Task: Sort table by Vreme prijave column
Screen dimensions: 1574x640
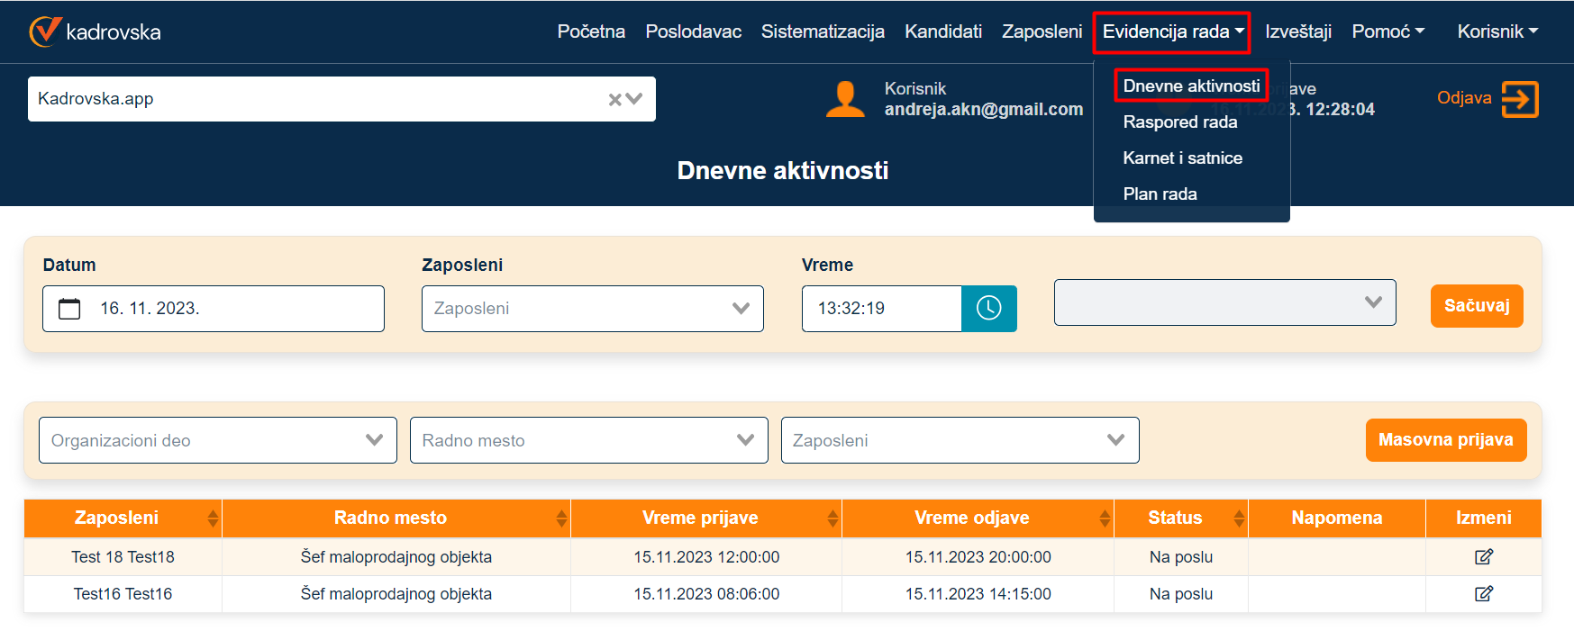Action: click(832, 518)
